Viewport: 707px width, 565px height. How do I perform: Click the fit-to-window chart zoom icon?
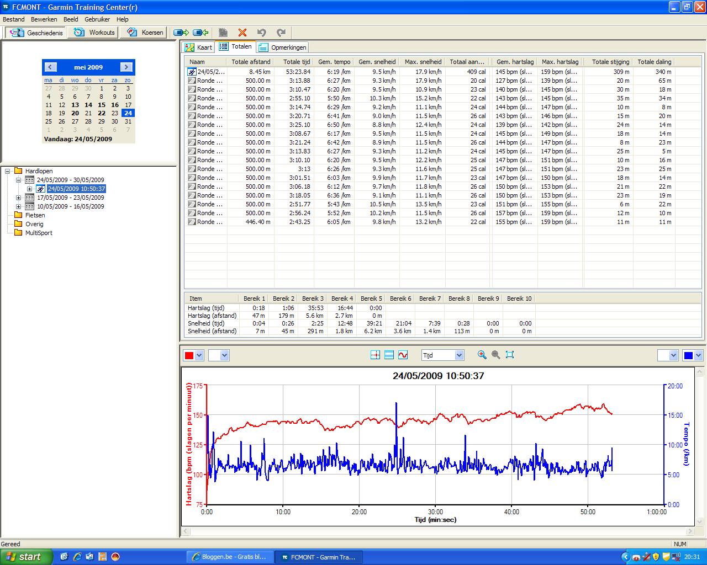[x=510, y=355]
